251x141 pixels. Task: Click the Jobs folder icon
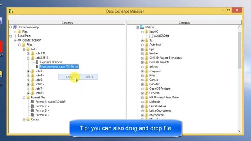(x=28, y=49)
